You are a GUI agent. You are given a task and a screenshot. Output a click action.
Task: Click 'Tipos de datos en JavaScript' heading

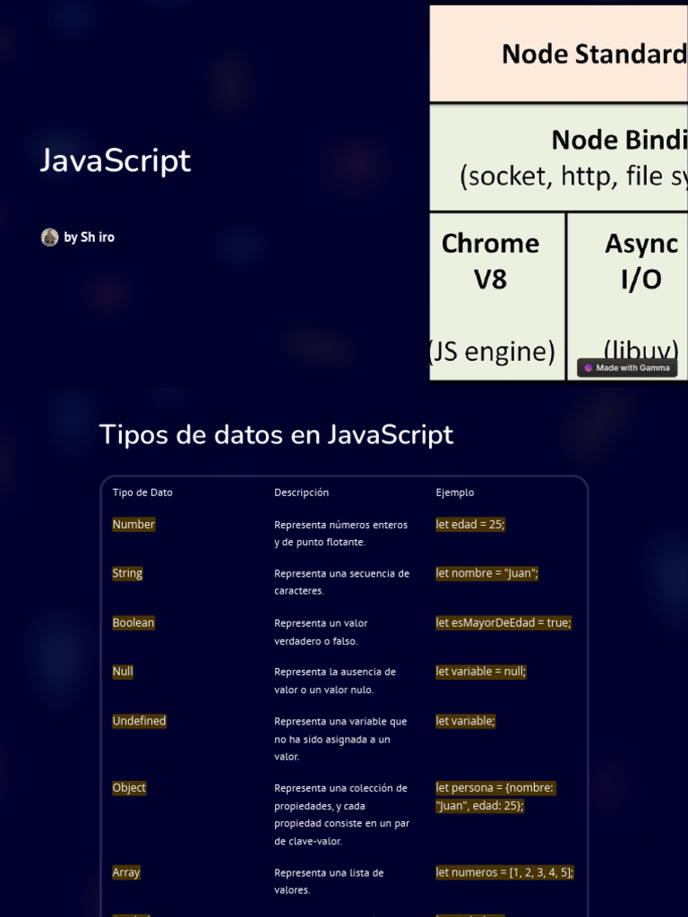click(x=276, y=435)
